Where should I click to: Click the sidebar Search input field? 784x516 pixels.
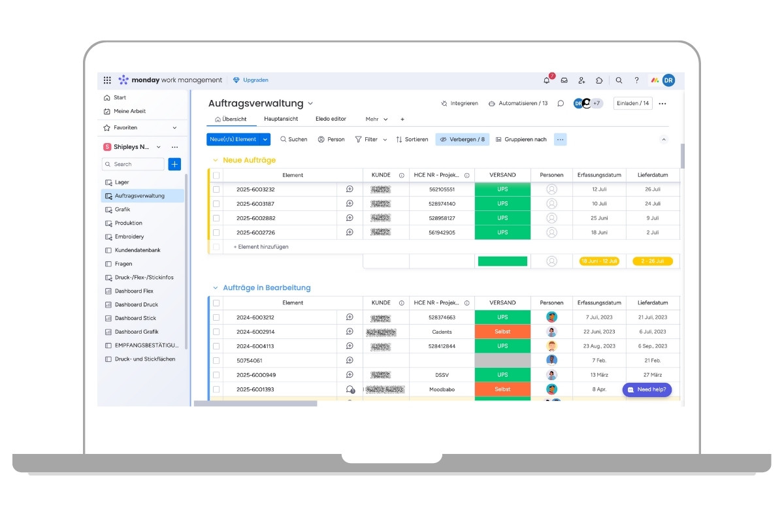(133, 164)
